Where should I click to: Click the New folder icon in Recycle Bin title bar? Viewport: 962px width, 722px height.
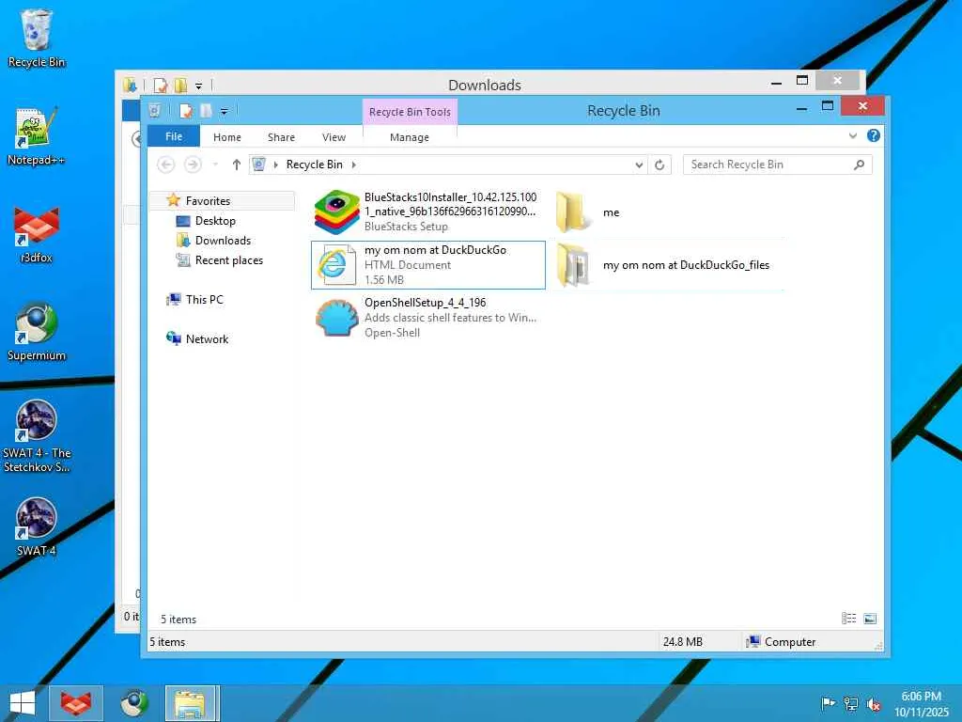[x=206, y=111]
